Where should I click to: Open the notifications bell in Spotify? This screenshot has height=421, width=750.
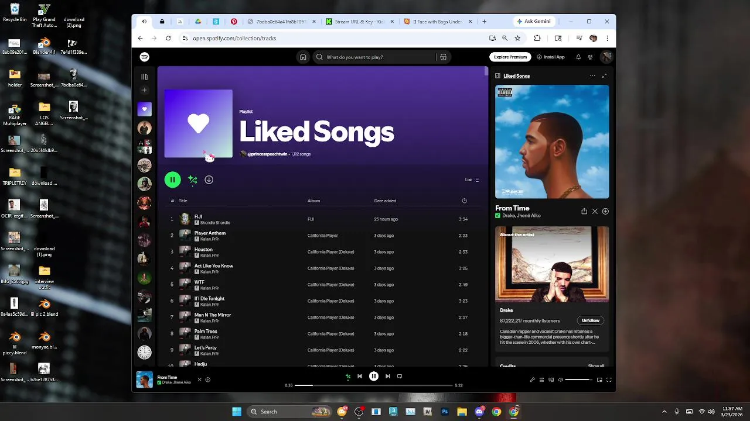coord(578,57)
